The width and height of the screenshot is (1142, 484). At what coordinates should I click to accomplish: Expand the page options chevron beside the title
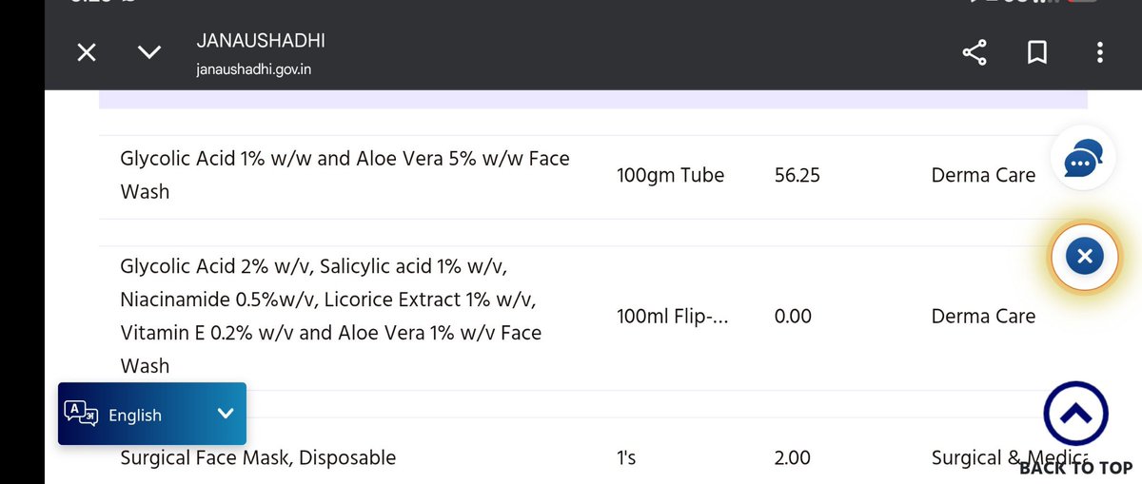(x=149, y=52)
